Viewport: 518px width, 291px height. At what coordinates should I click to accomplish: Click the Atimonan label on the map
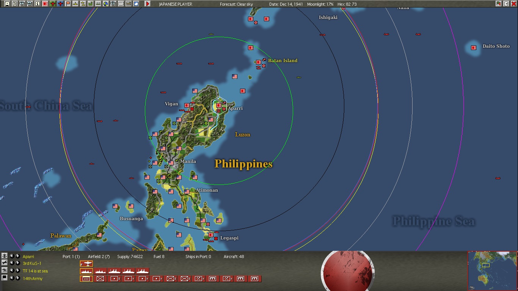click(207, 190)
